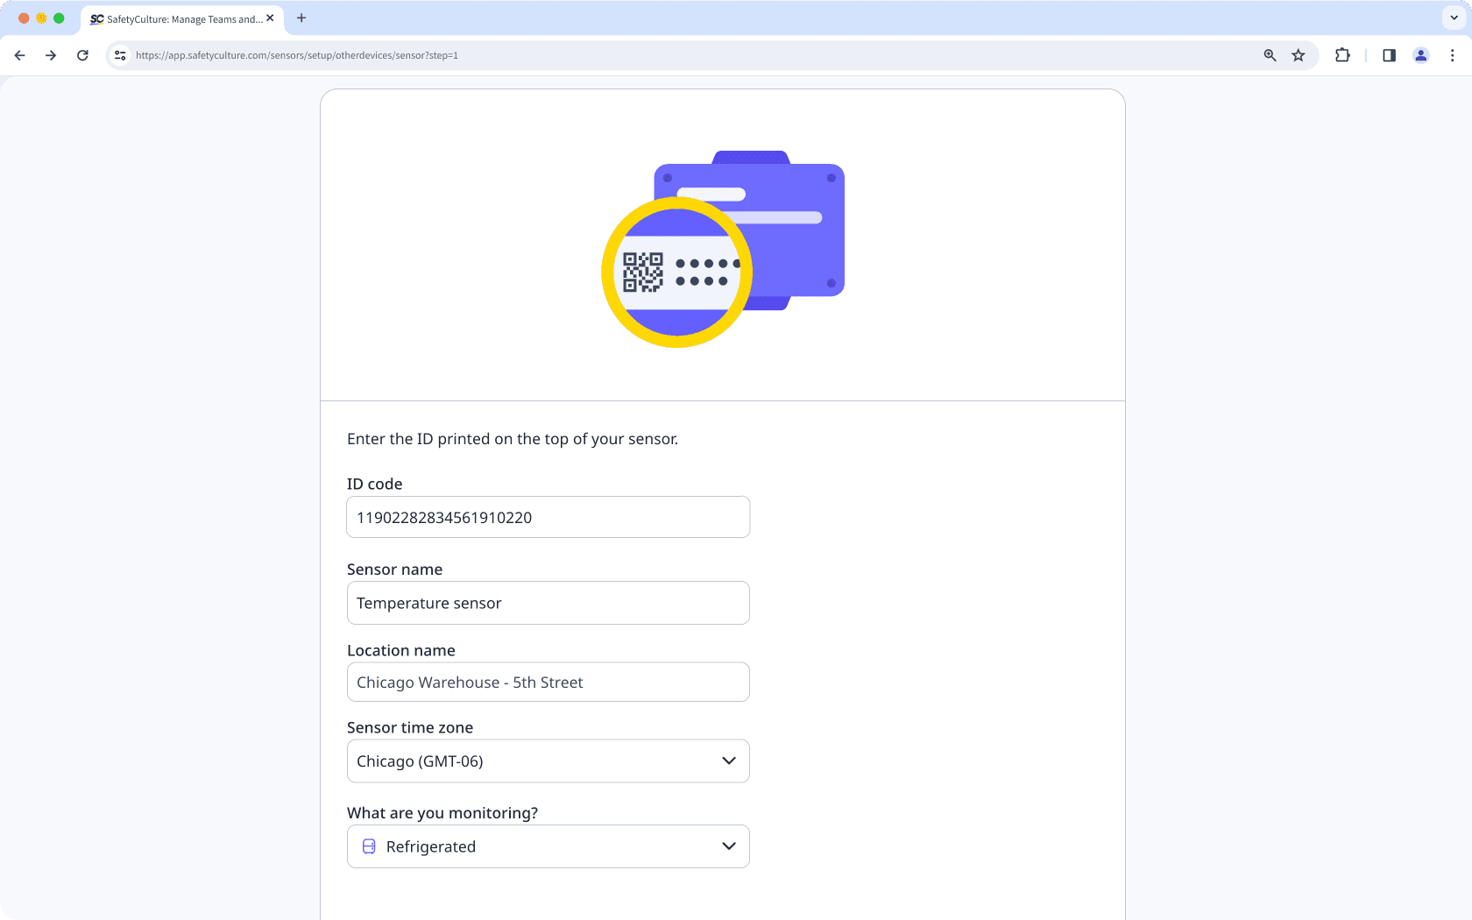Image resolution: width=1472 pixels, height=920 pixels.
Task: Open the three-dot browser menu
Action: [x=1453, y=54]
